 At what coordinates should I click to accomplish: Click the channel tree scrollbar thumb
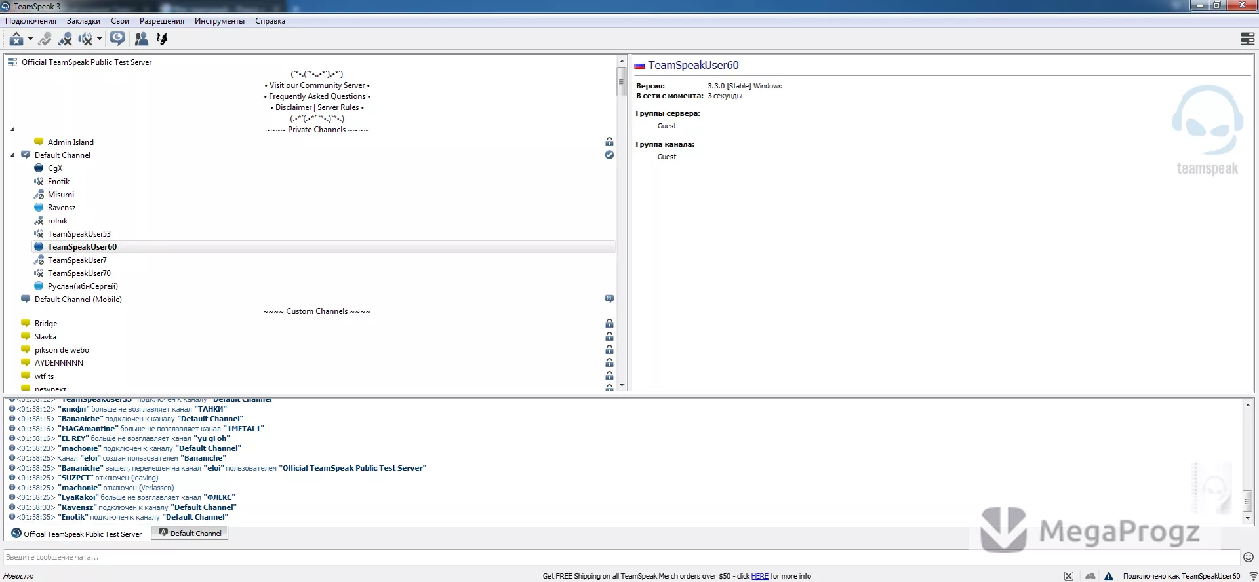click(x=622, y=82)
